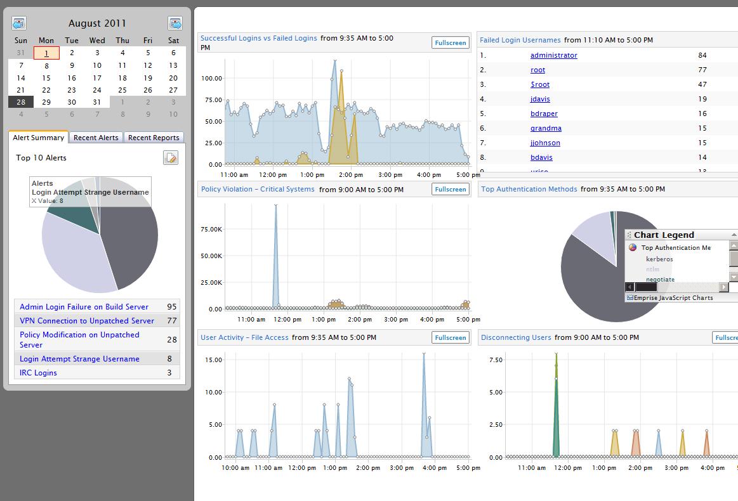Switch to the Alert Summary tab
Viewport: 738px width, 501px height.
38,138
